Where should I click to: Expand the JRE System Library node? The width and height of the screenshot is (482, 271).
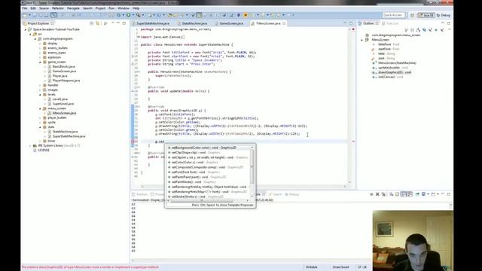[x=30, y=145]
